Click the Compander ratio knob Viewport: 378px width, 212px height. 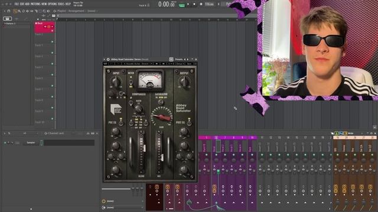139,109
